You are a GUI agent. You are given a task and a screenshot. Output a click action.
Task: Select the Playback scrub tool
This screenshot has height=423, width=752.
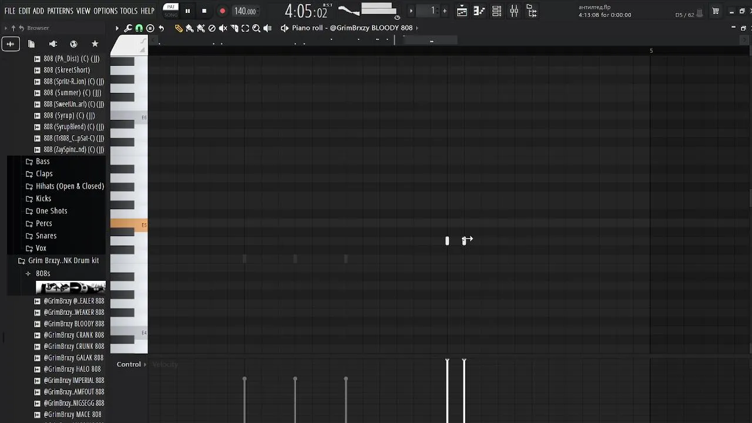point(267,28)
